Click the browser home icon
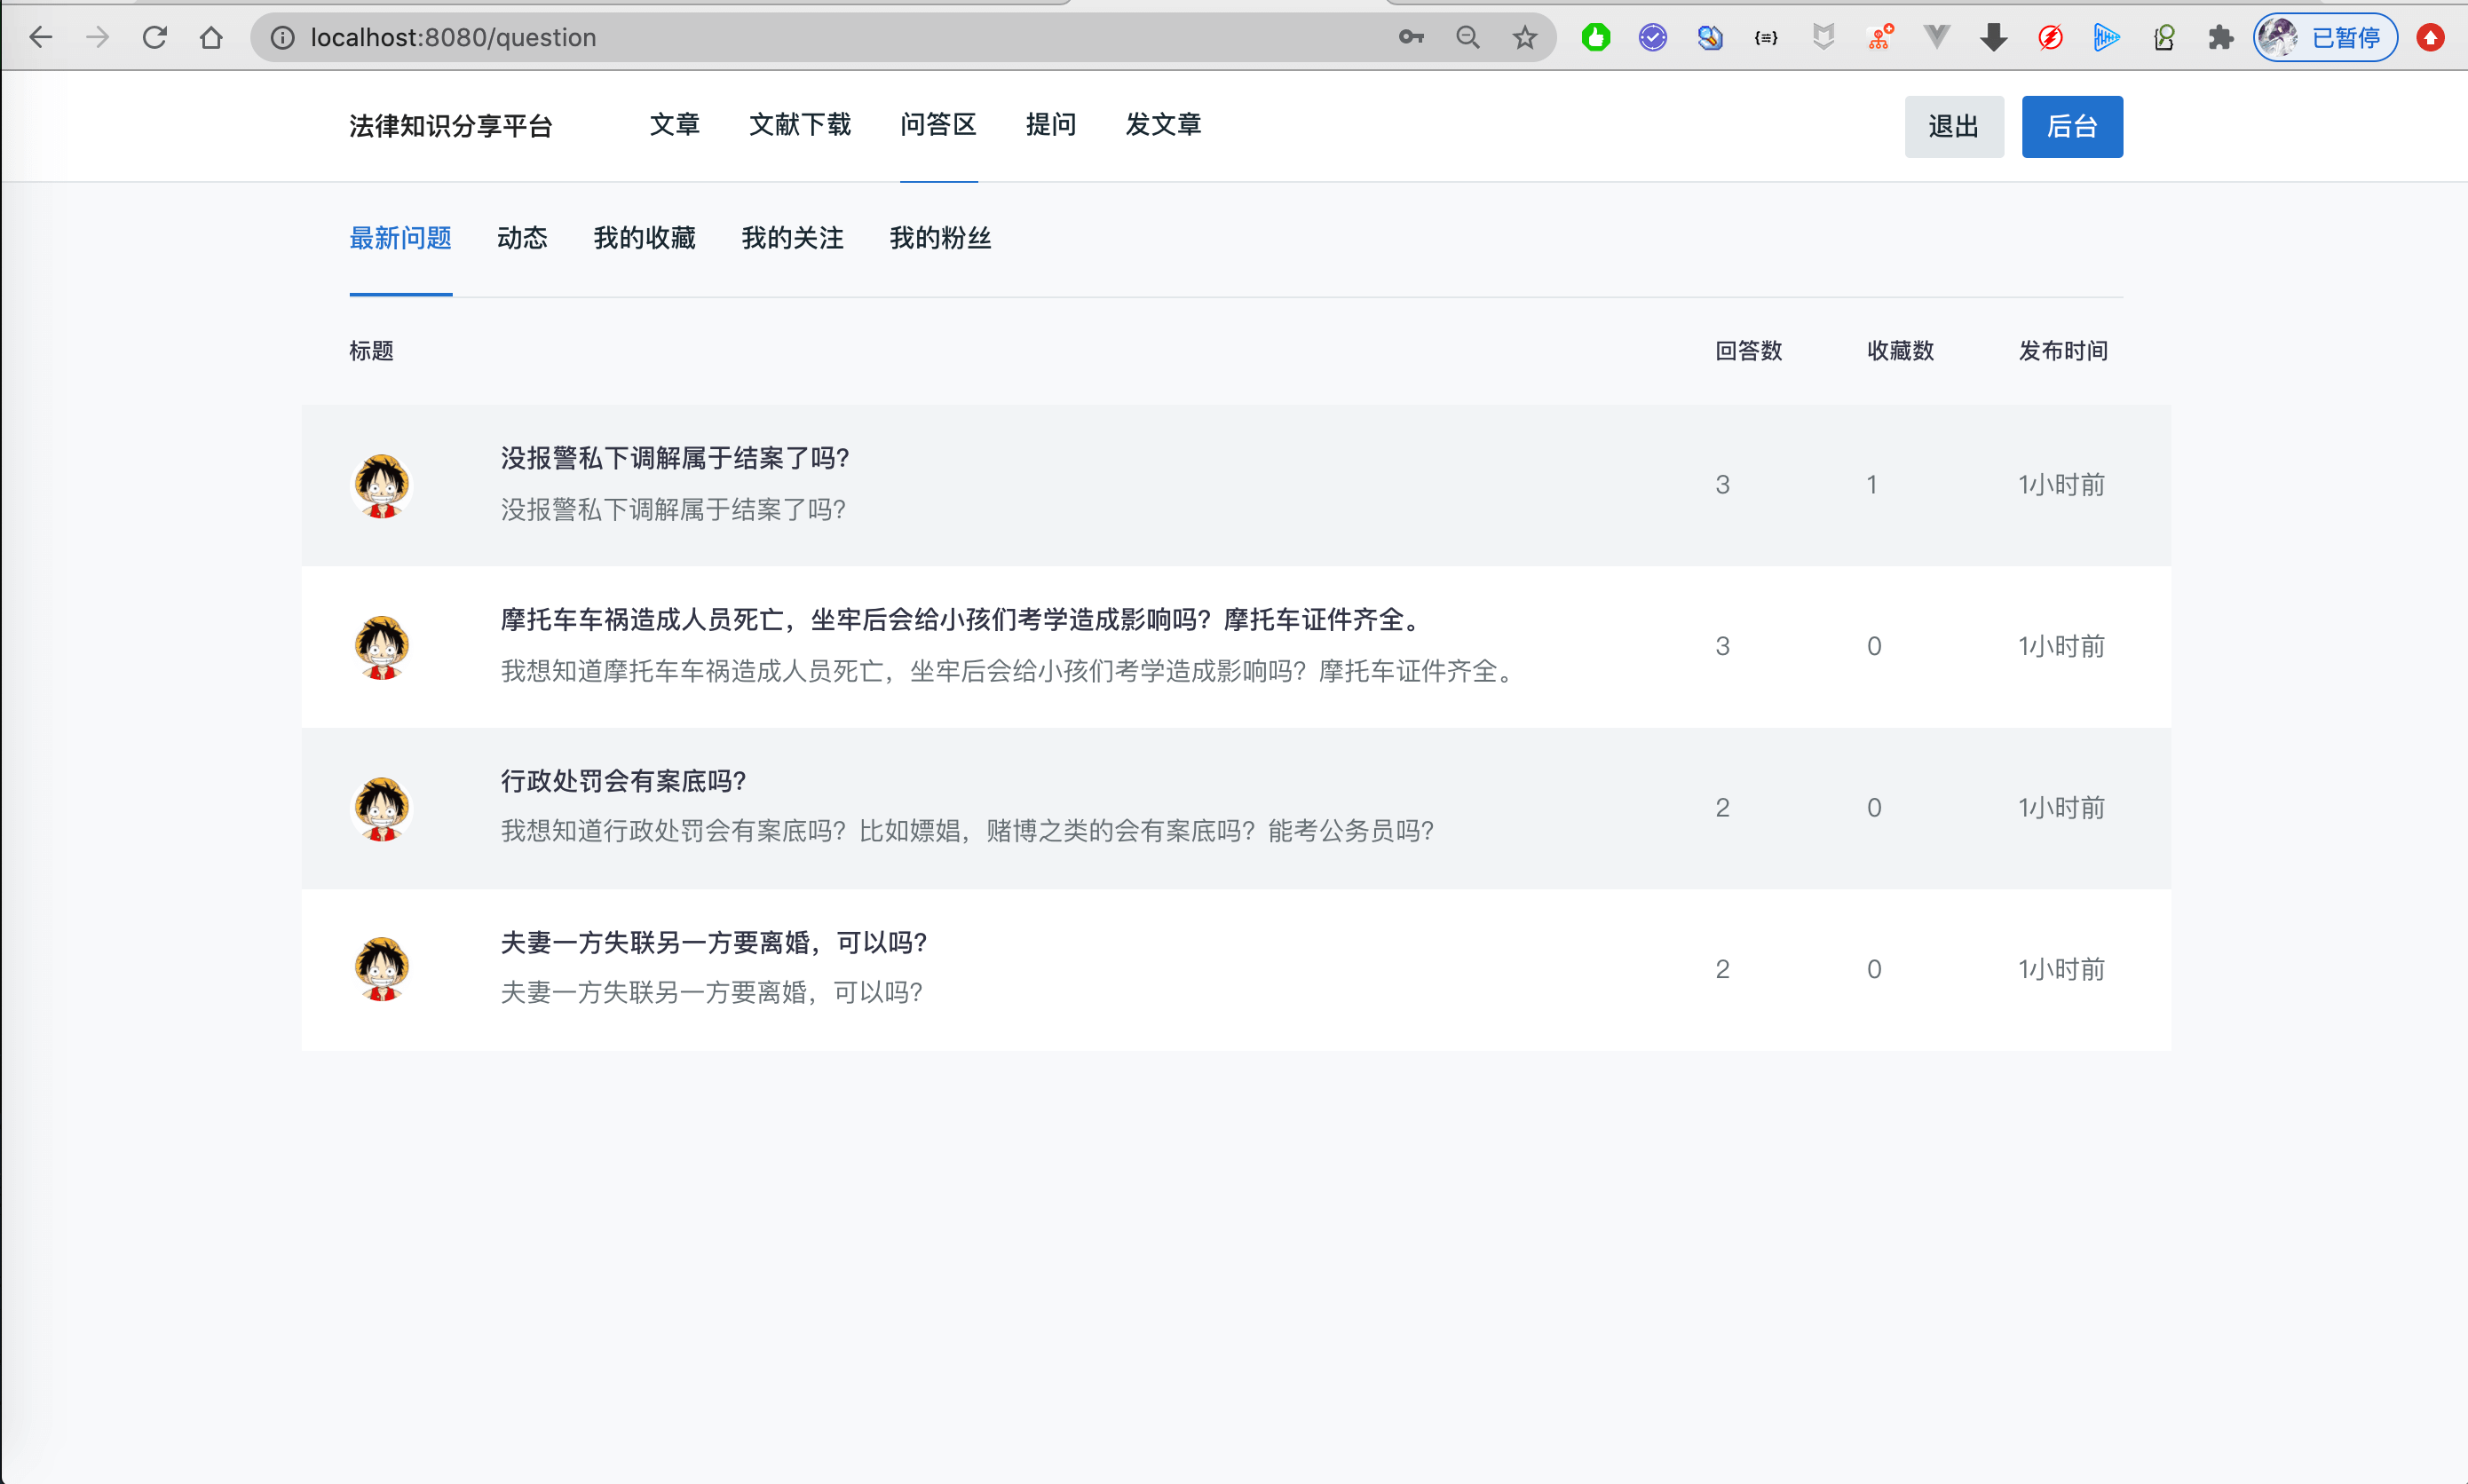Screen dimensions: 2468x1484 point(211,38)
